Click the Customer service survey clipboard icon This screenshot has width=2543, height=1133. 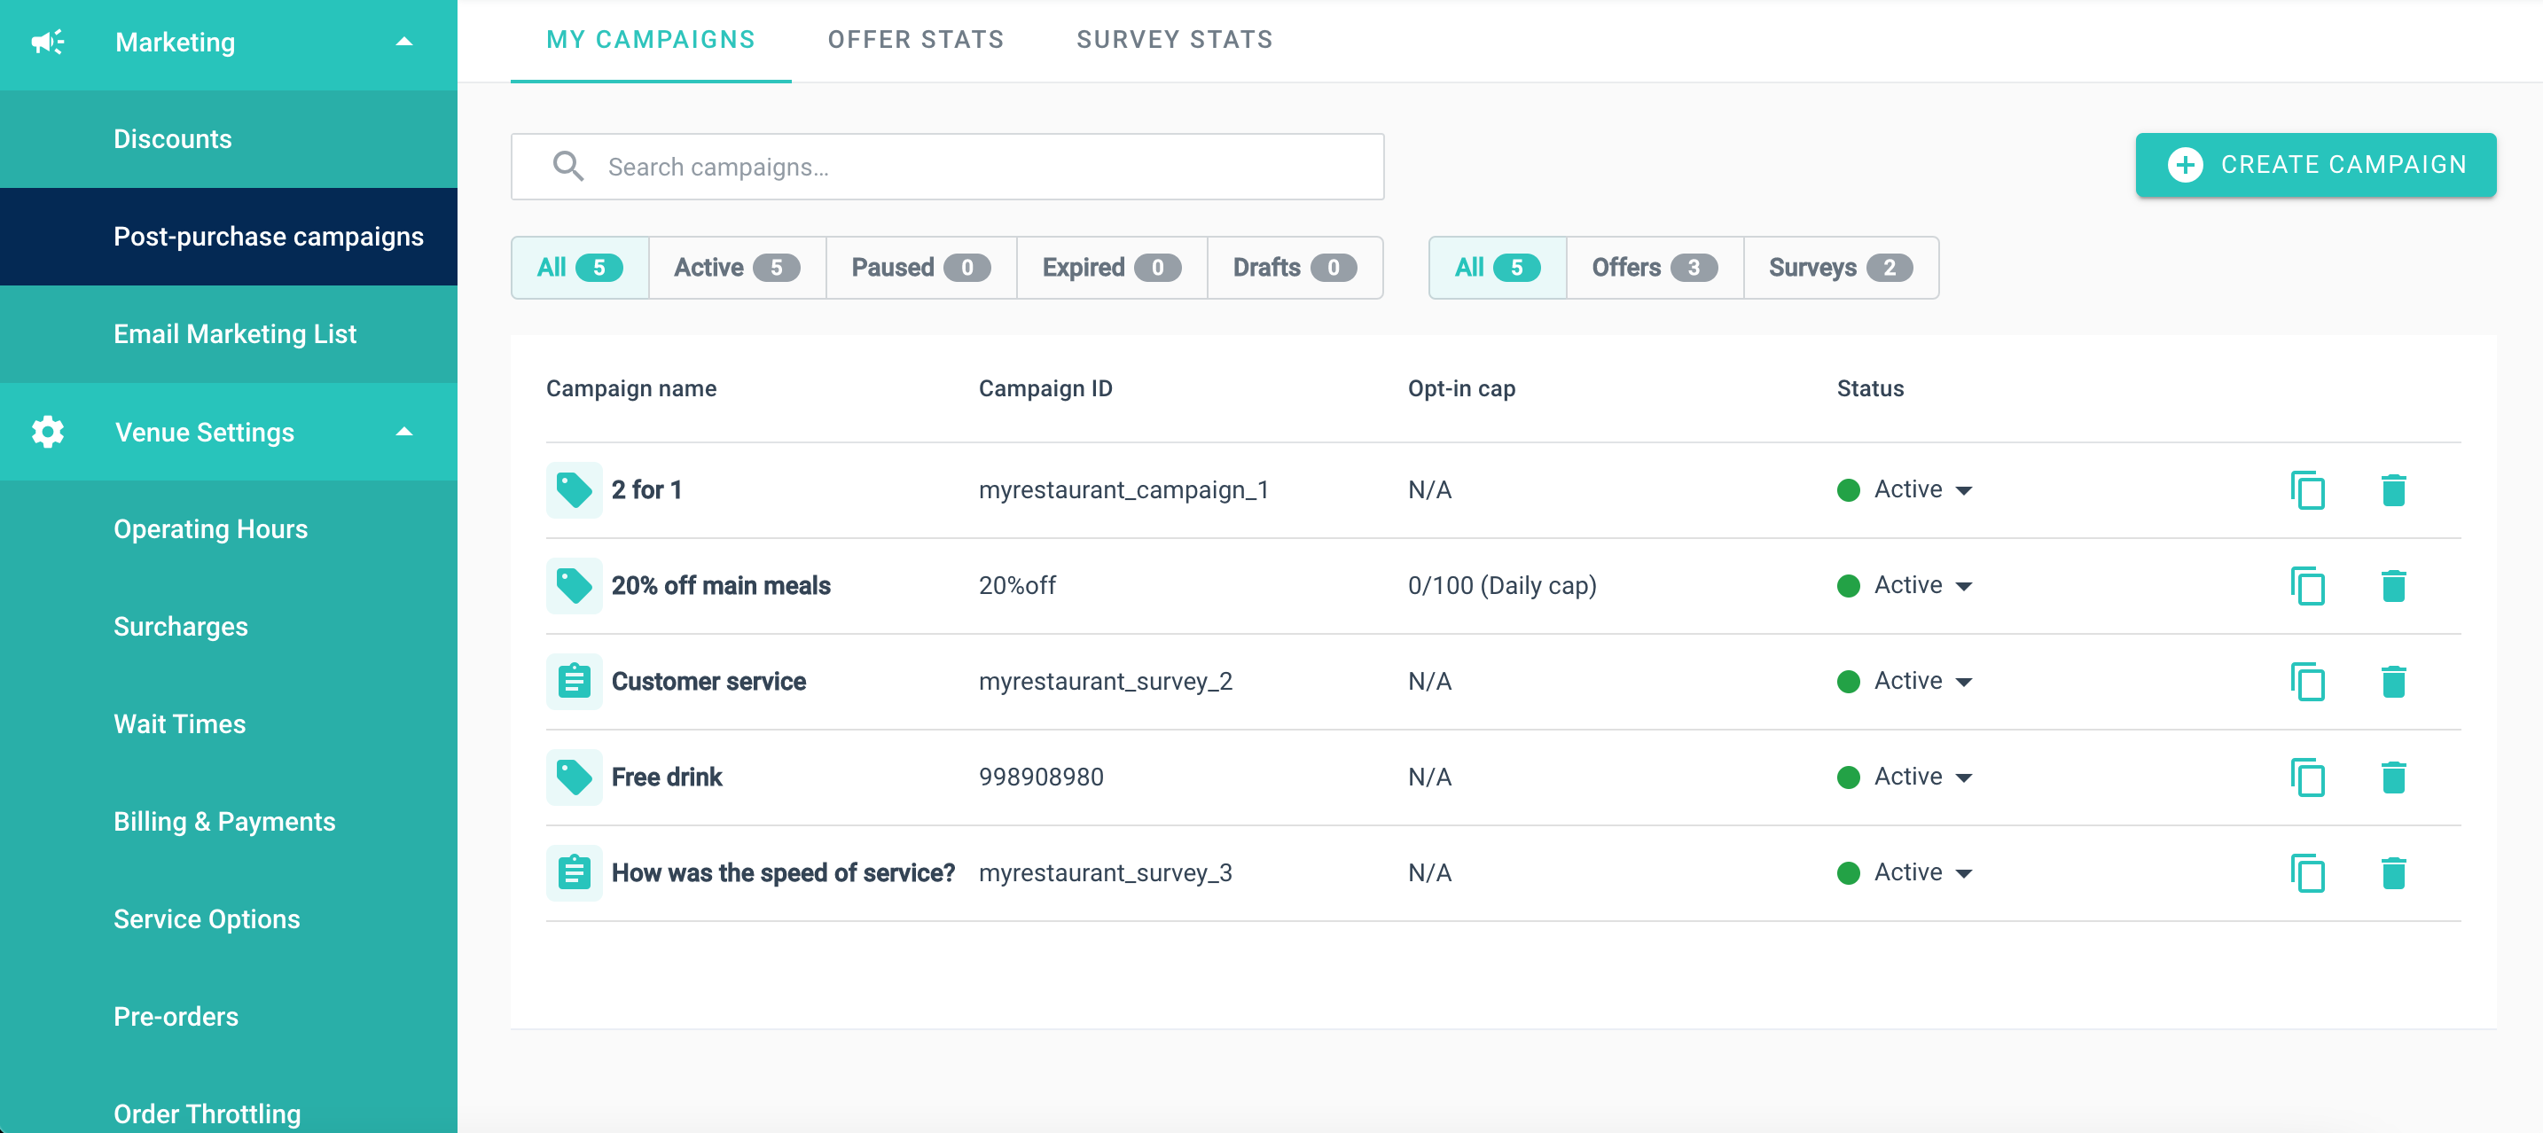click(x=574, y=682)
